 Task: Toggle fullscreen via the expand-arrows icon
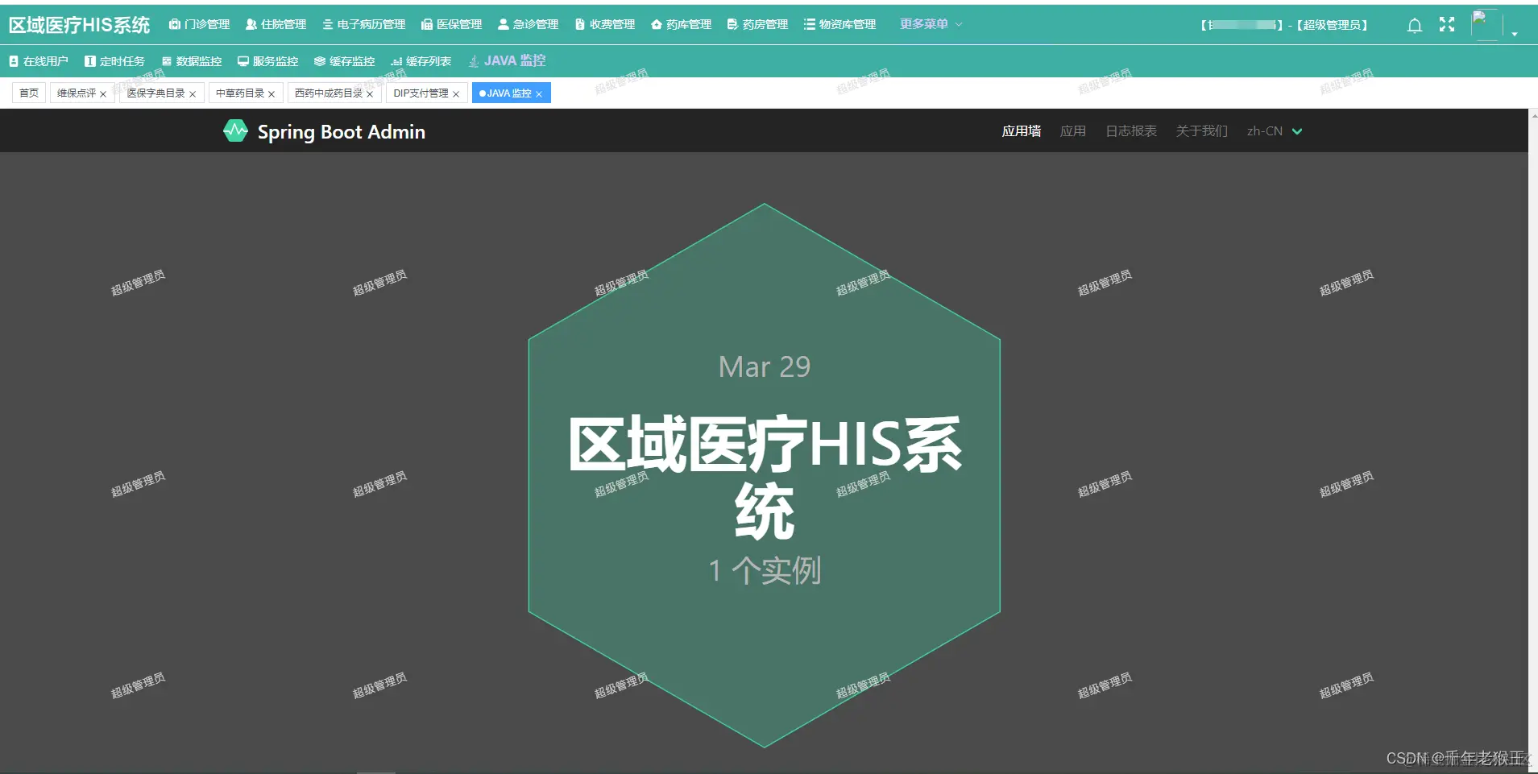click(x=1446, y=24)
